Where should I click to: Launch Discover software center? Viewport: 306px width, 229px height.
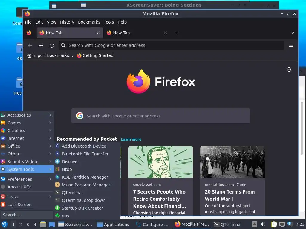pos(88,162)
